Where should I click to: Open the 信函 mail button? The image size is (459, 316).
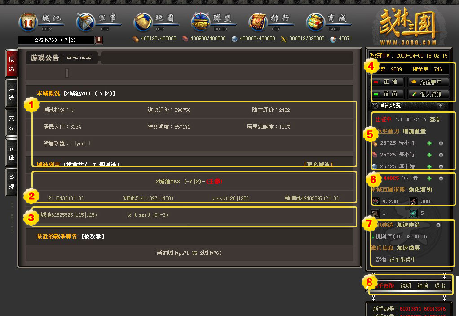tap(388, 94)
